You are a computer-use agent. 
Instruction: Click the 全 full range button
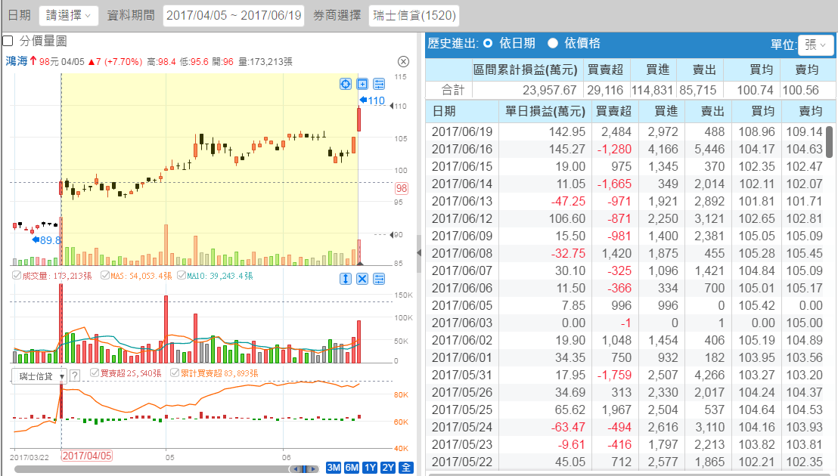click(406, 468)
